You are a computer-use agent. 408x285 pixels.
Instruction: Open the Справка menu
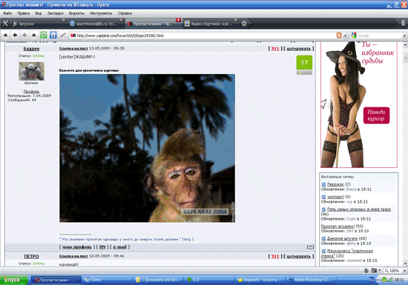coord(125,13)
